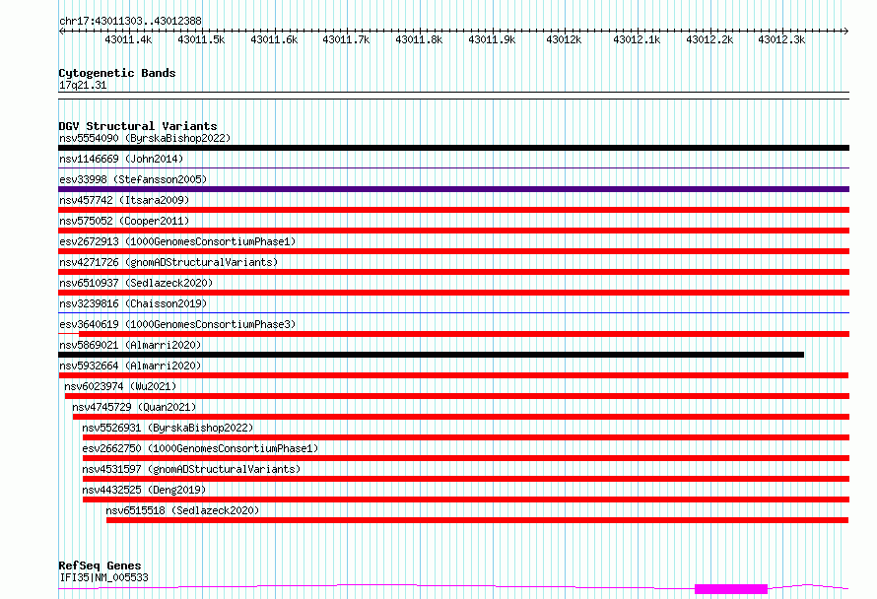Image resolution: width=877 pixels, height=599 pixels.
Task: Open esv3640619 (1000GenomesConsortiumPhase3) label
Action: [x=177, y=324]
